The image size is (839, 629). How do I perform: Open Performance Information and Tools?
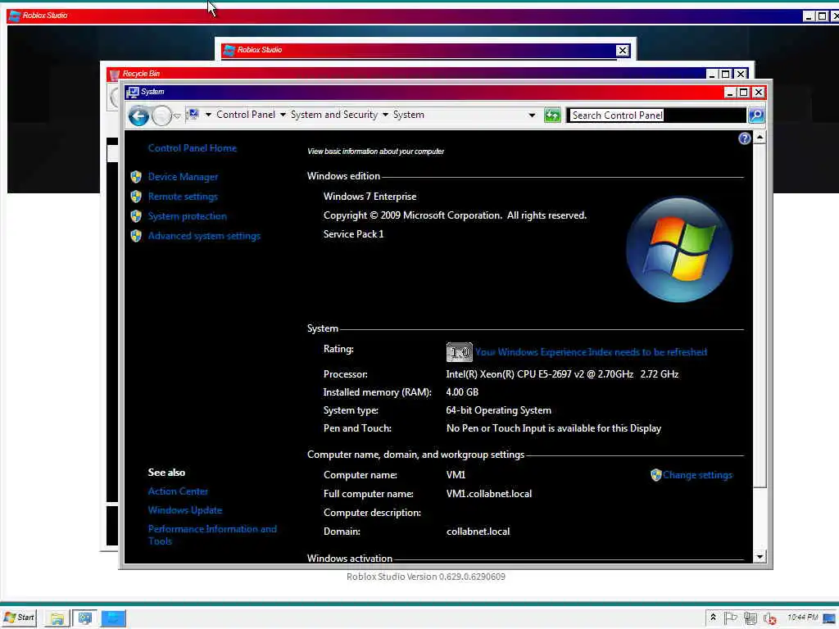click(212, 535)
